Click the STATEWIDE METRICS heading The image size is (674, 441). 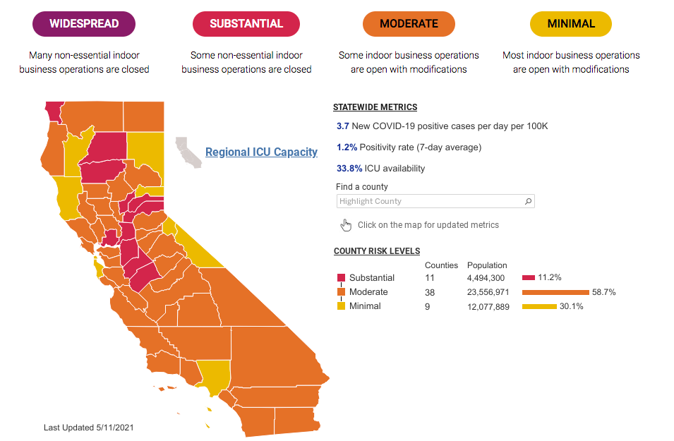click(x=375, y=107)
